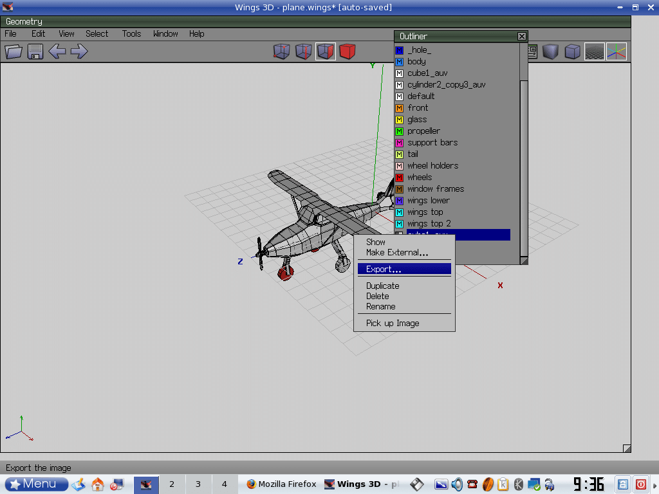The height and width of the screenshot is (494, 659).
Task: Open the Select menu
Action: [x=97, y=33]
